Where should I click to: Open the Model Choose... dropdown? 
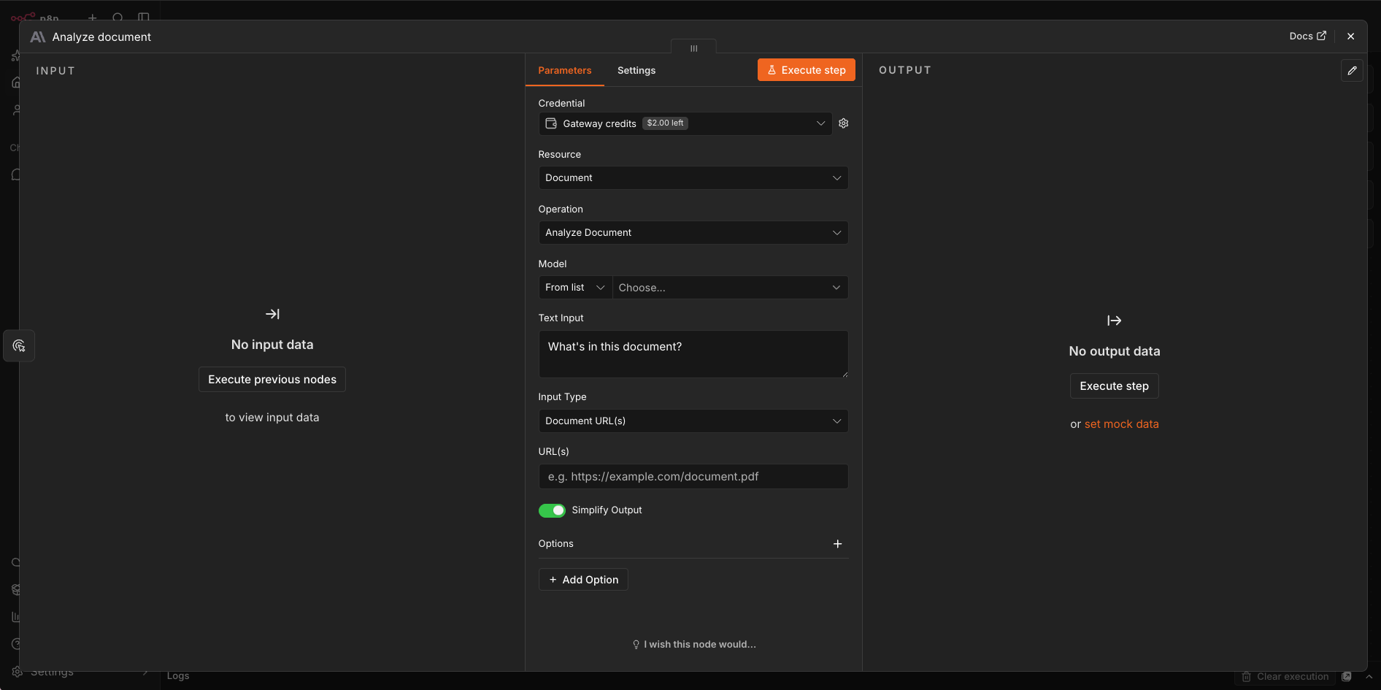click(730, 288)
